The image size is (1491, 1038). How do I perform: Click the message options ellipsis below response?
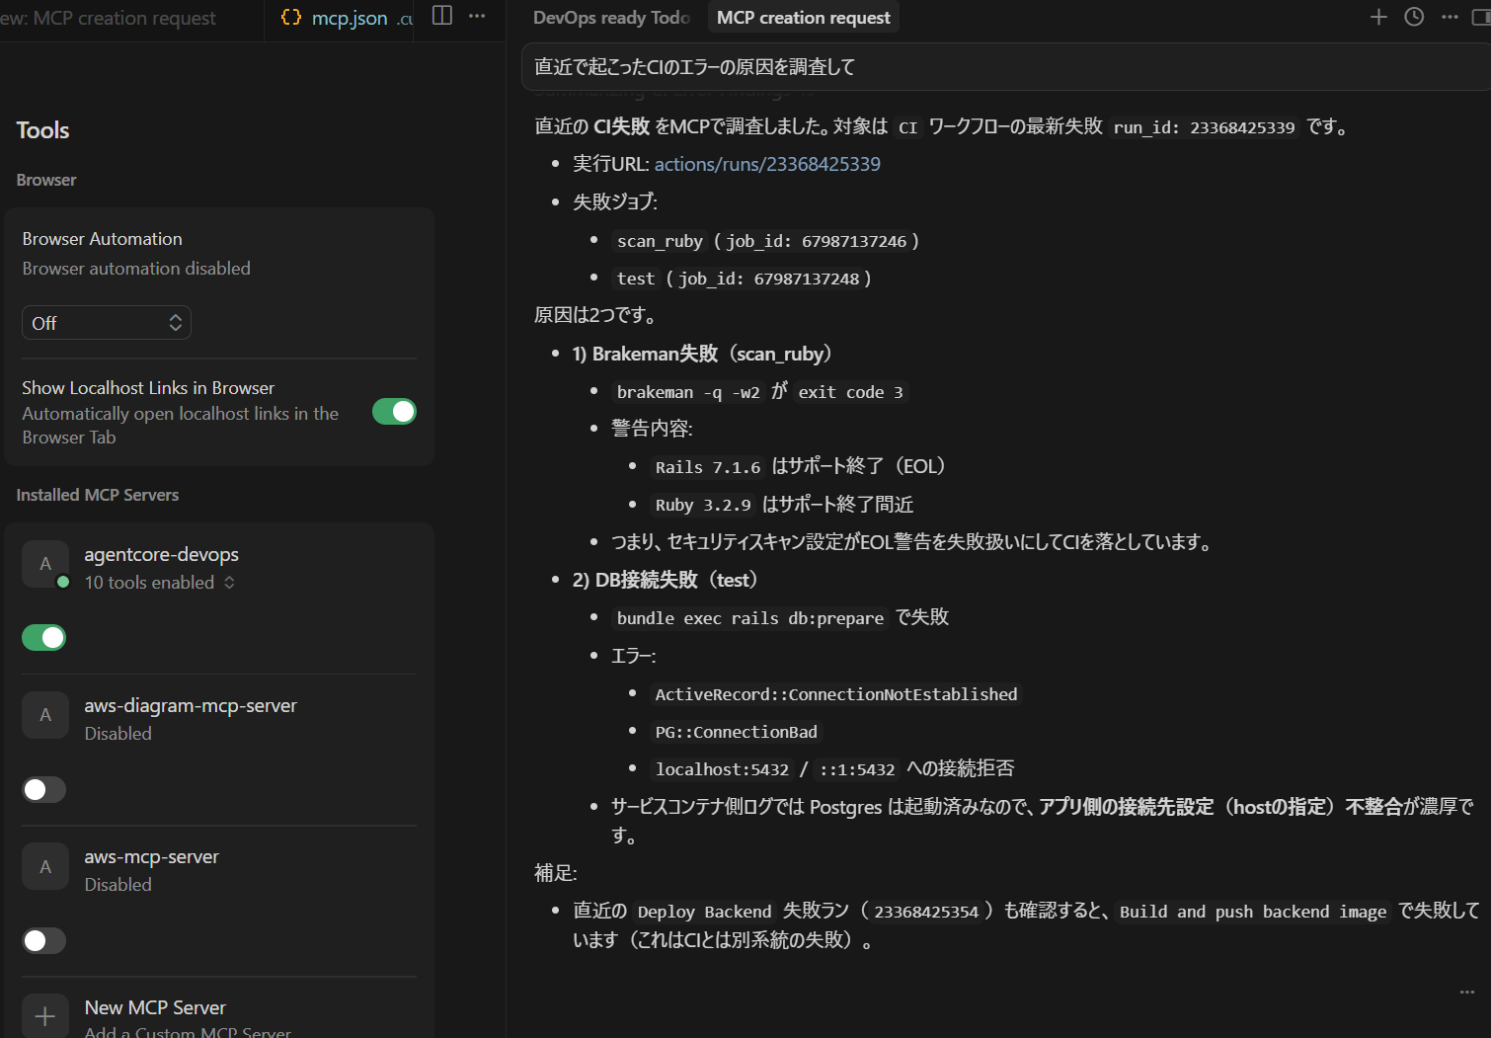1466,992
